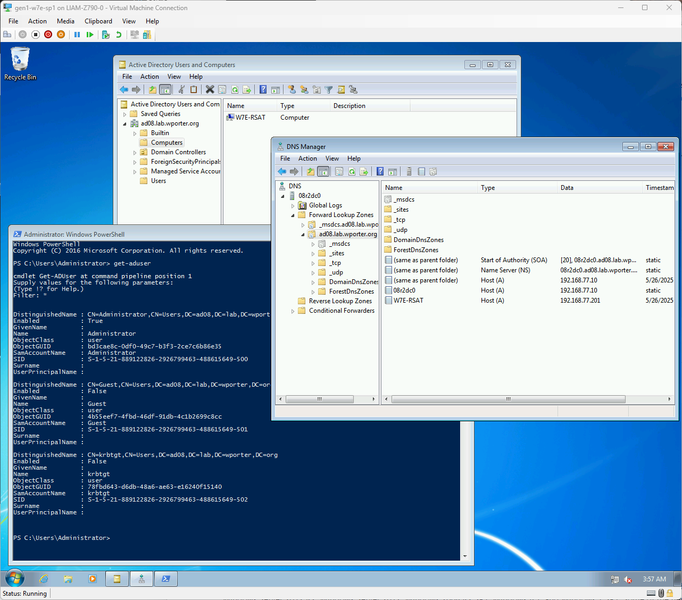Expand Builtin container in ADUC tree
Image resolution: width=682 pixels, height=600 pixels.
point(135,134)
